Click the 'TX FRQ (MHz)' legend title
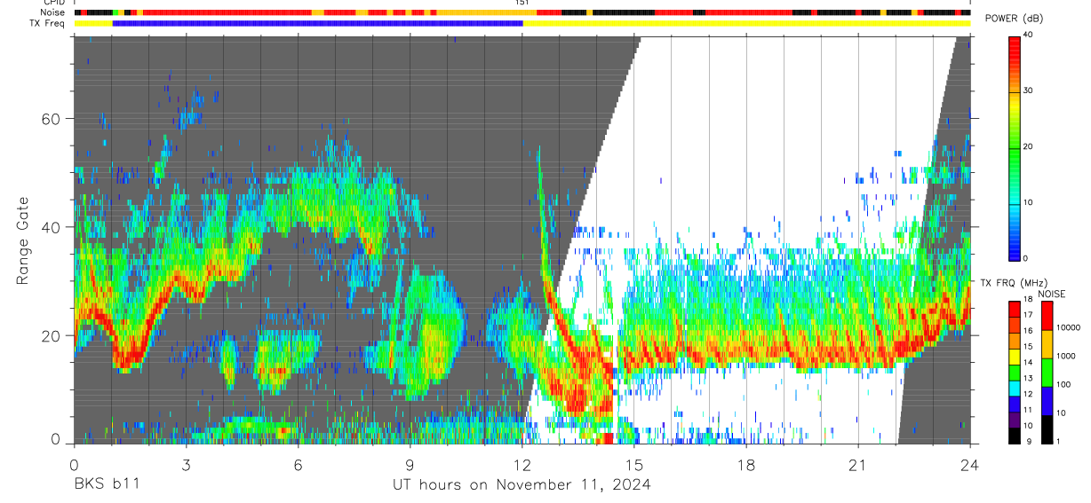This screenshot has width=1091, height=503. click(x=1015, y=283)
